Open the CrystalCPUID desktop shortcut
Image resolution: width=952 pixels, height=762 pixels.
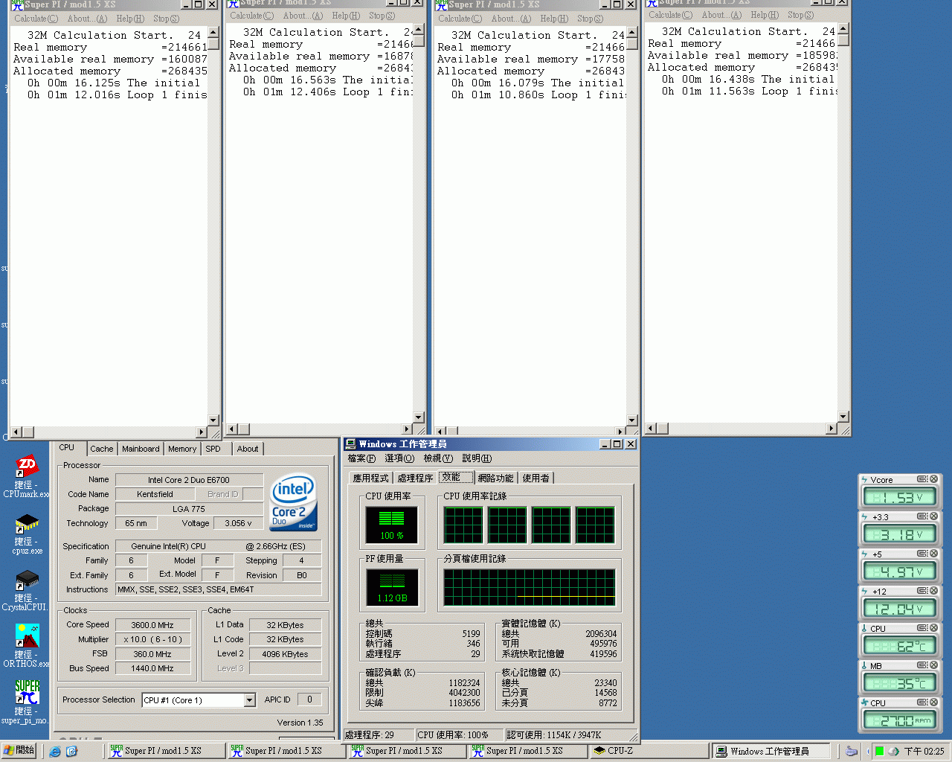pyautogui.click(x=27, y=589)
